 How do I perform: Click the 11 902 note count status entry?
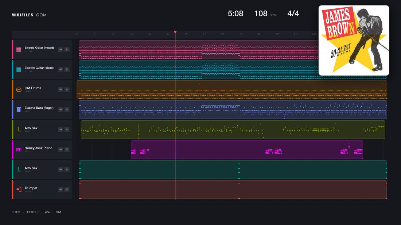point(33,212)
